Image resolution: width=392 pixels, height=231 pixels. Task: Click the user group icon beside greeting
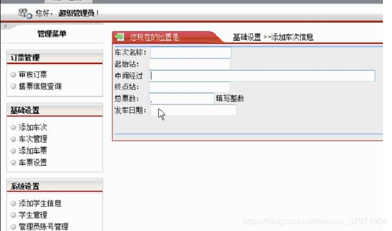click(25, 13)
